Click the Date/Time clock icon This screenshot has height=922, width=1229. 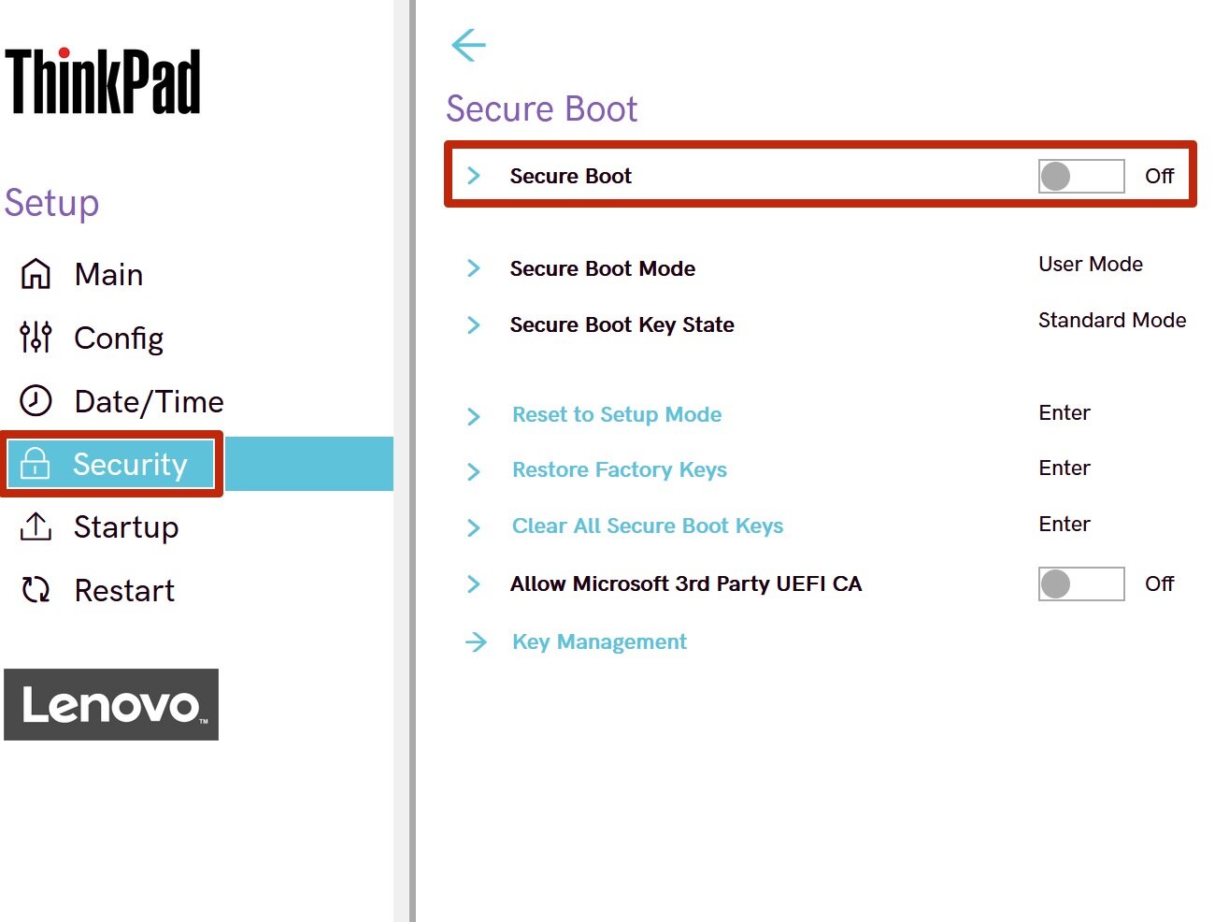point(36,401)
